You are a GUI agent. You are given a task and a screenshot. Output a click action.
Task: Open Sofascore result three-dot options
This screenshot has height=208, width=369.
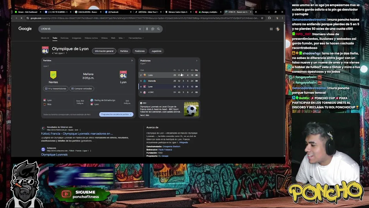pyautogui.click(x=91, y=151)
